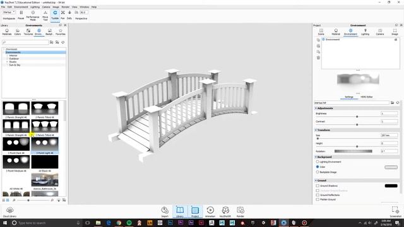404x227 pixels.
Task: Toggle Performance Mode
Action: click(33, 15)
